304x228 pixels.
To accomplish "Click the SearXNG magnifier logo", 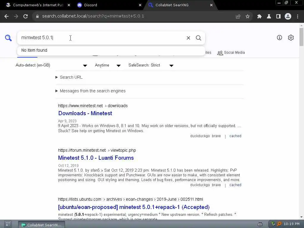I will coord(8,38).
